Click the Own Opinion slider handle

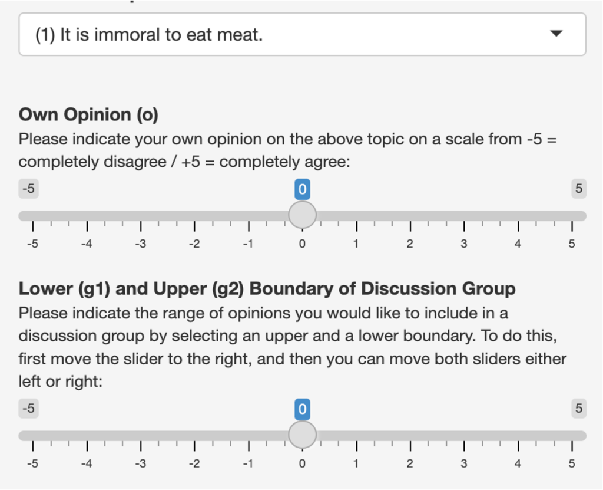click(302, 215)
